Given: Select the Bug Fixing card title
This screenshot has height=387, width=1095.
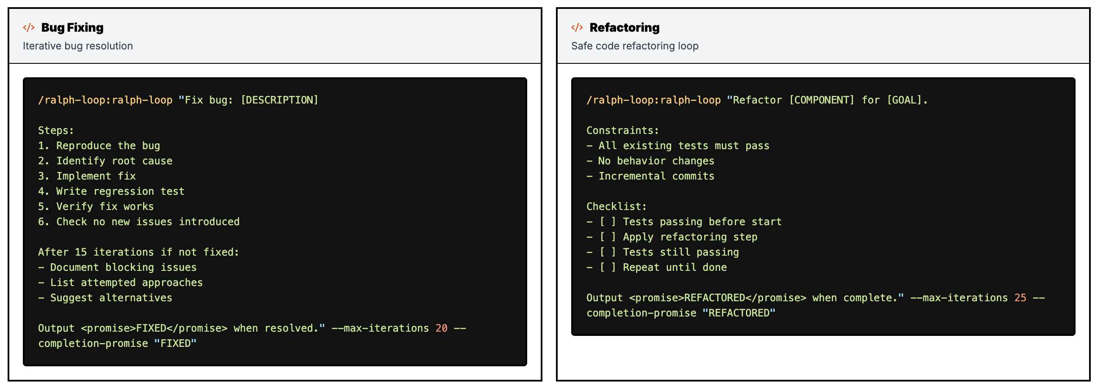Looking at the screenshot, I should [x=72, y=27].
